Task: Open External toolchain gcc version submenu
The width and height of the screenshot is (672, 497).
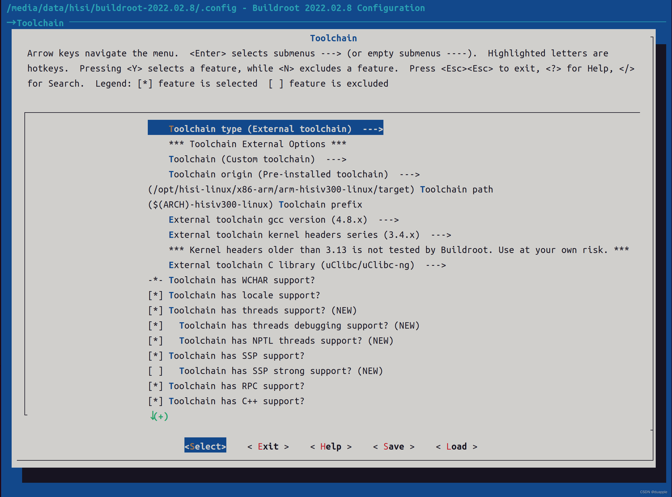Action: [x=283, y=220]
